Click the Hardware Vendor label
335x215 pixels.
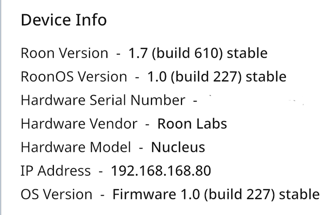tap(79, 124)
